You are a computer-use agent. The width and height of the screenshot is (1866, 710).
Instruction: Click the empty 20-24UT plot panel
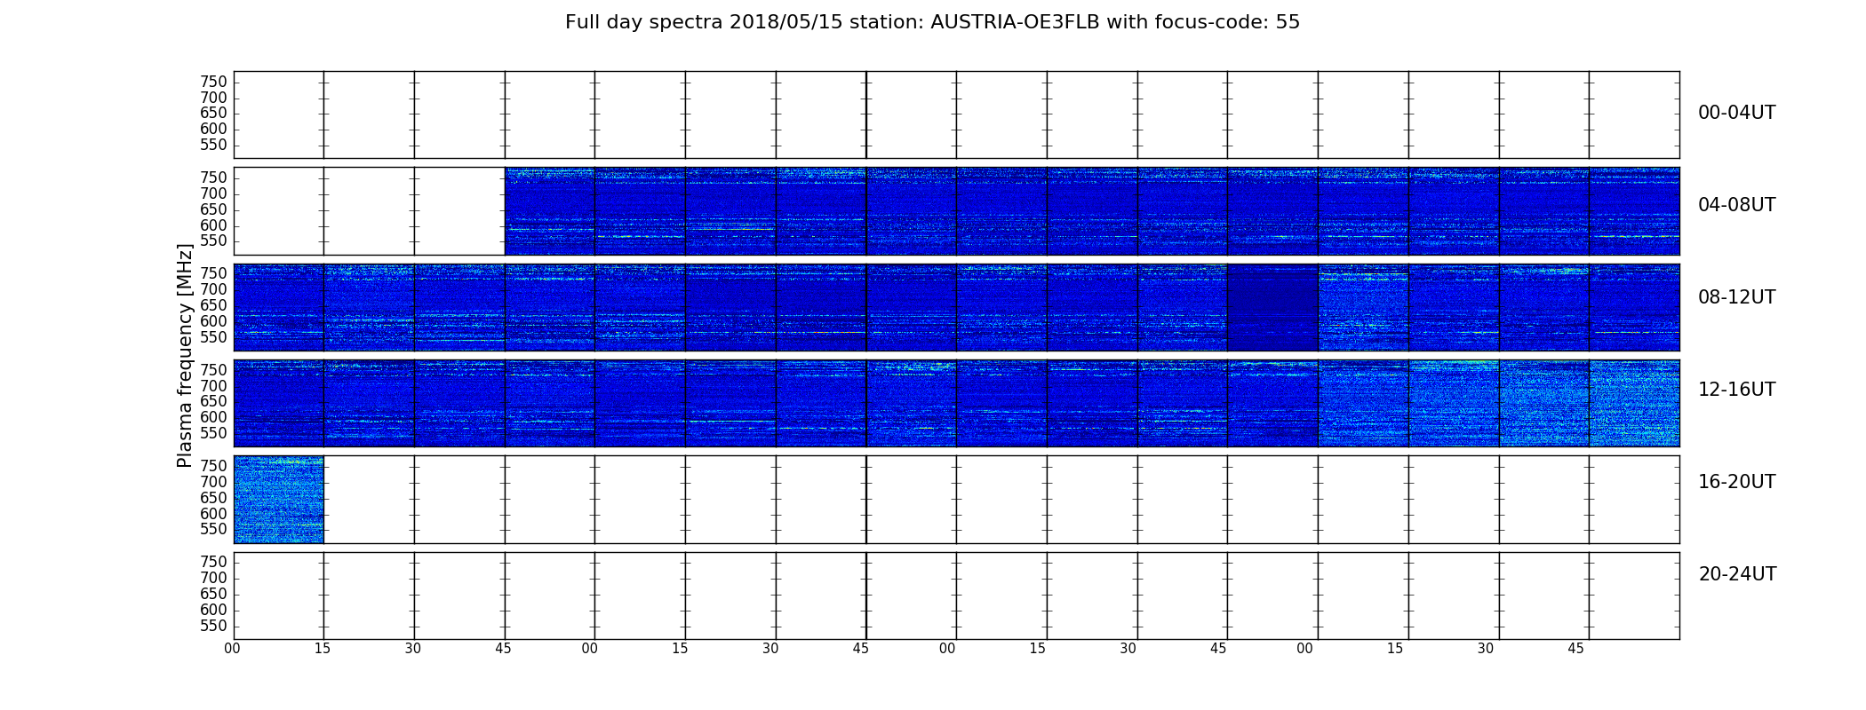(x=956, y=596)
